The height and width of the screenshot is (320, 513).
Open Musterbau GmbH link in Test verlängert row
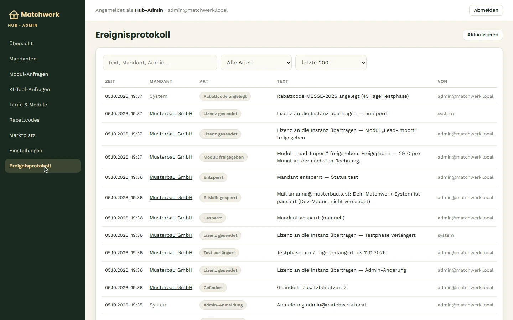pos(171,253)
